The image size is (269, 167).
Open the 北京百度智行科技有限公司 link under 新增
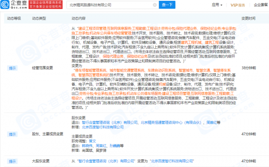click(x=102, y=127)
